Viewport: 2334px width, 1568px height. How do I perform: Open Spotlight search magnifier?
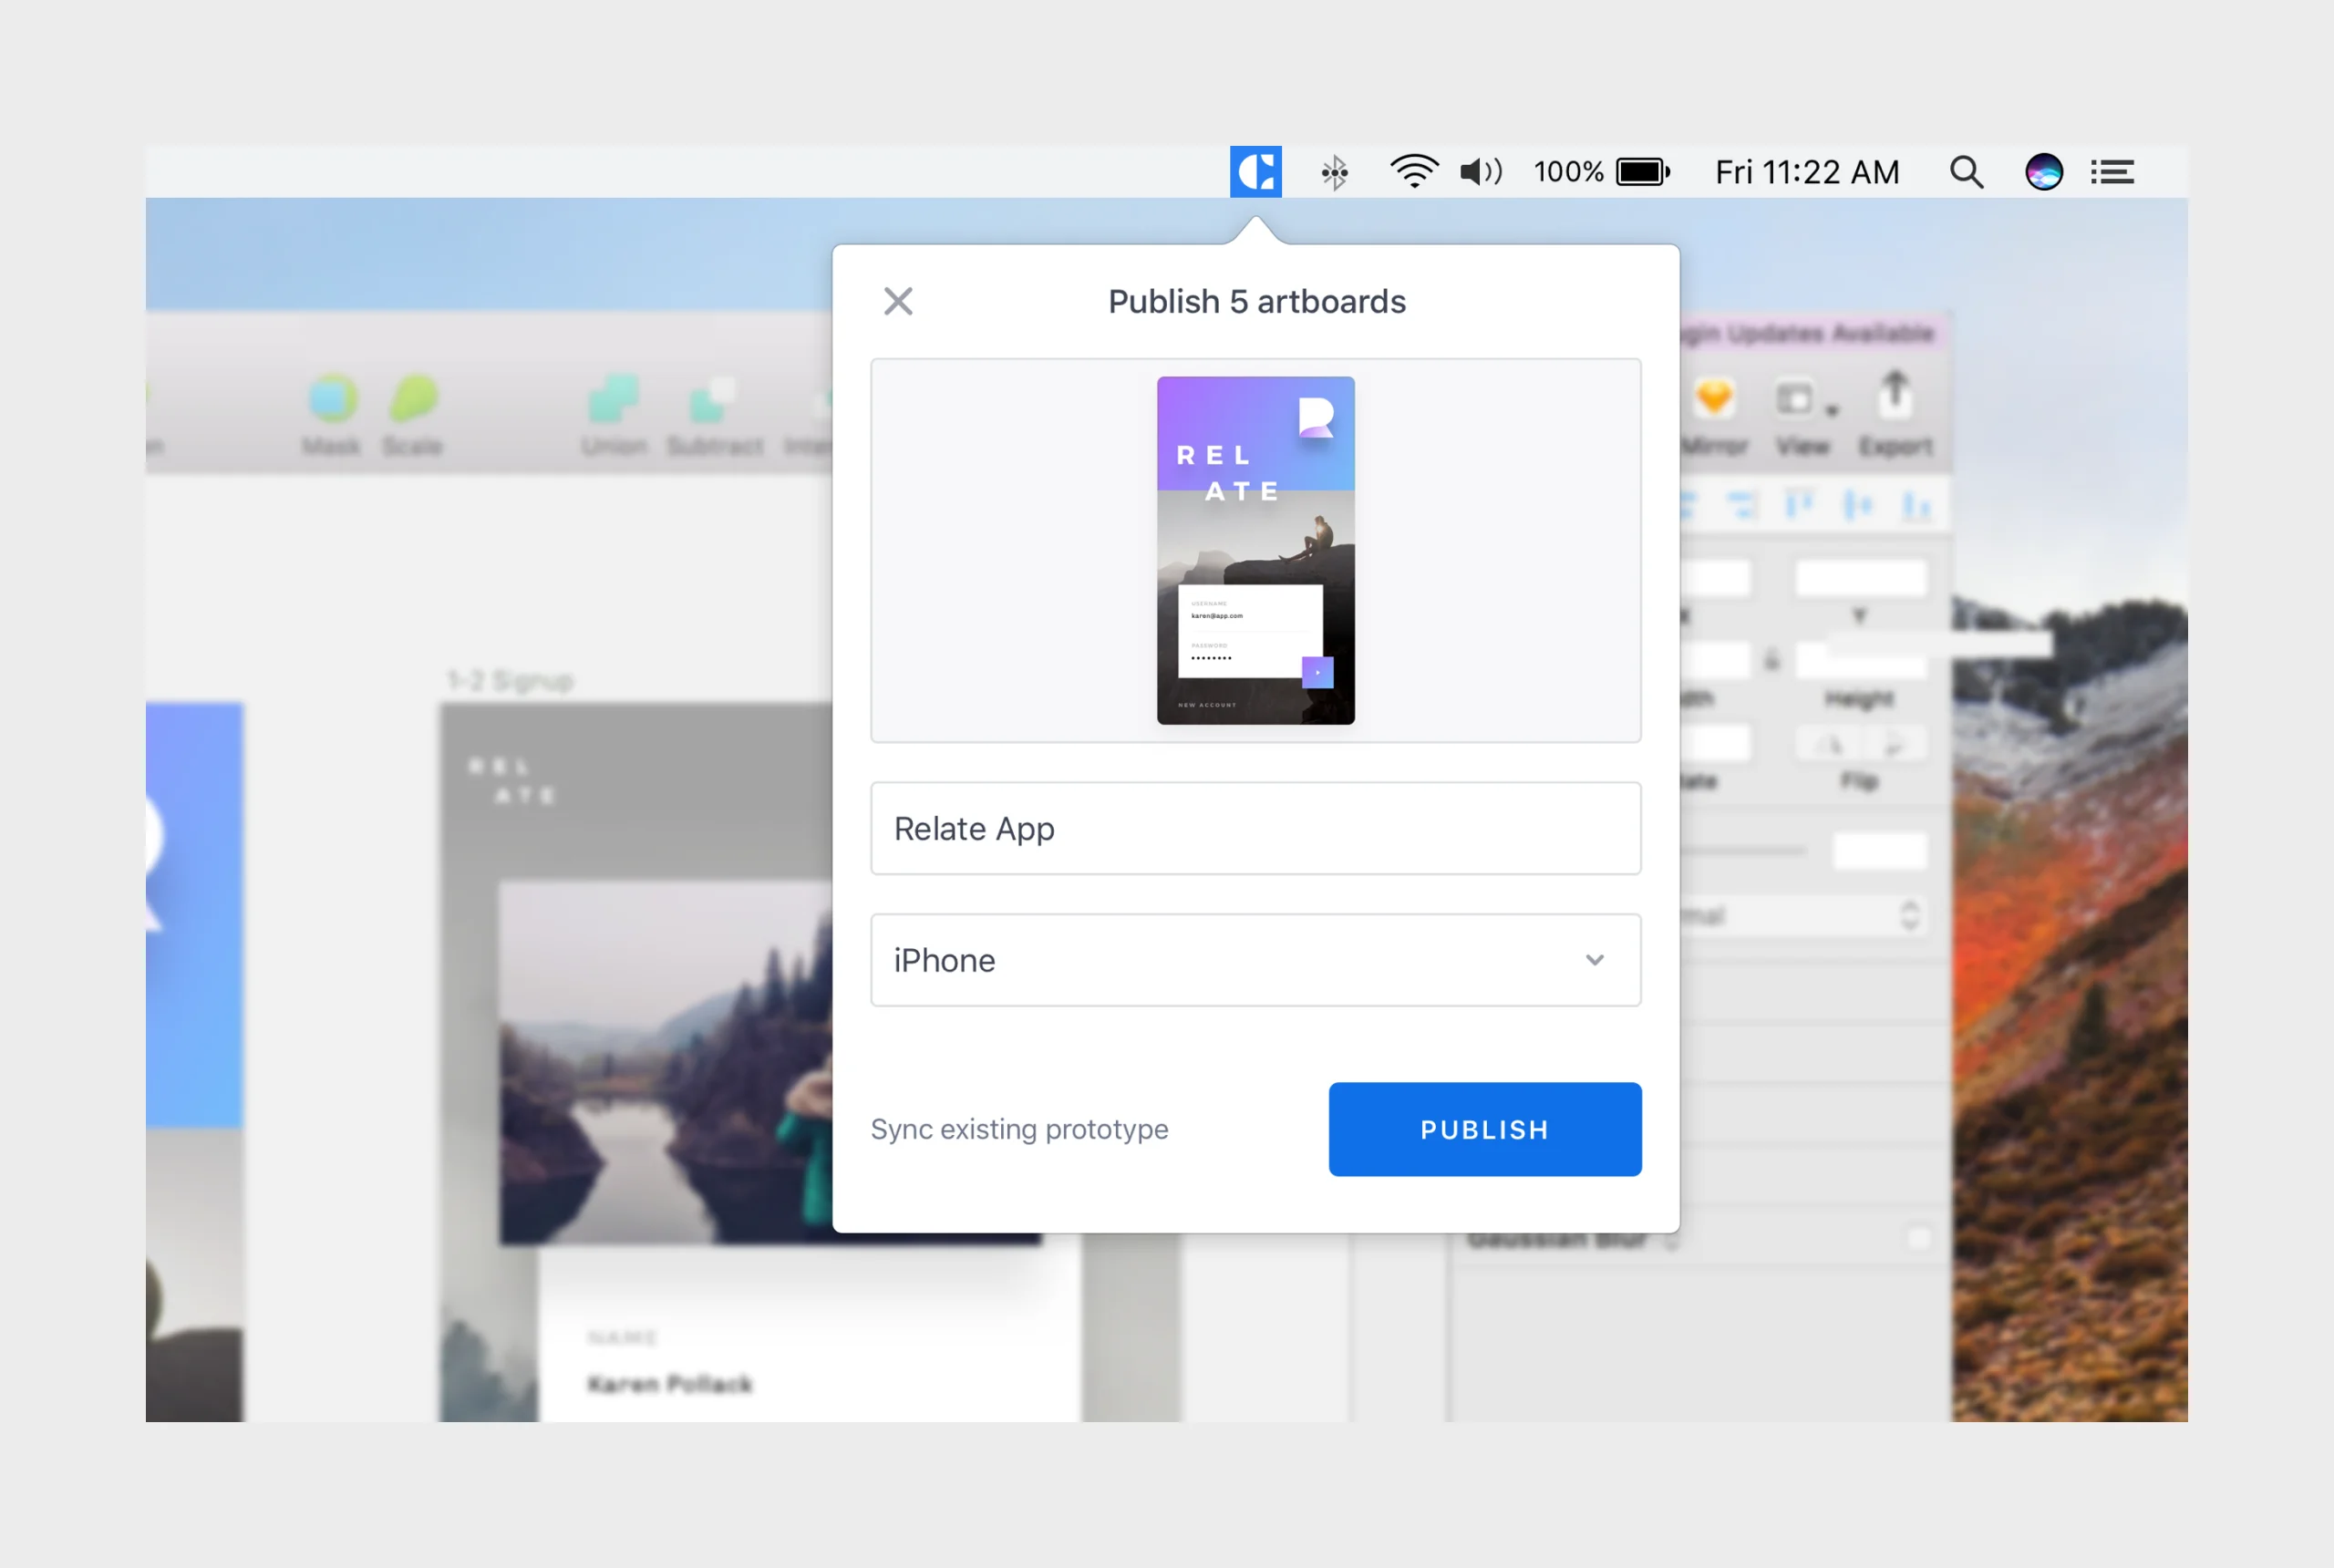point(1965,172)
